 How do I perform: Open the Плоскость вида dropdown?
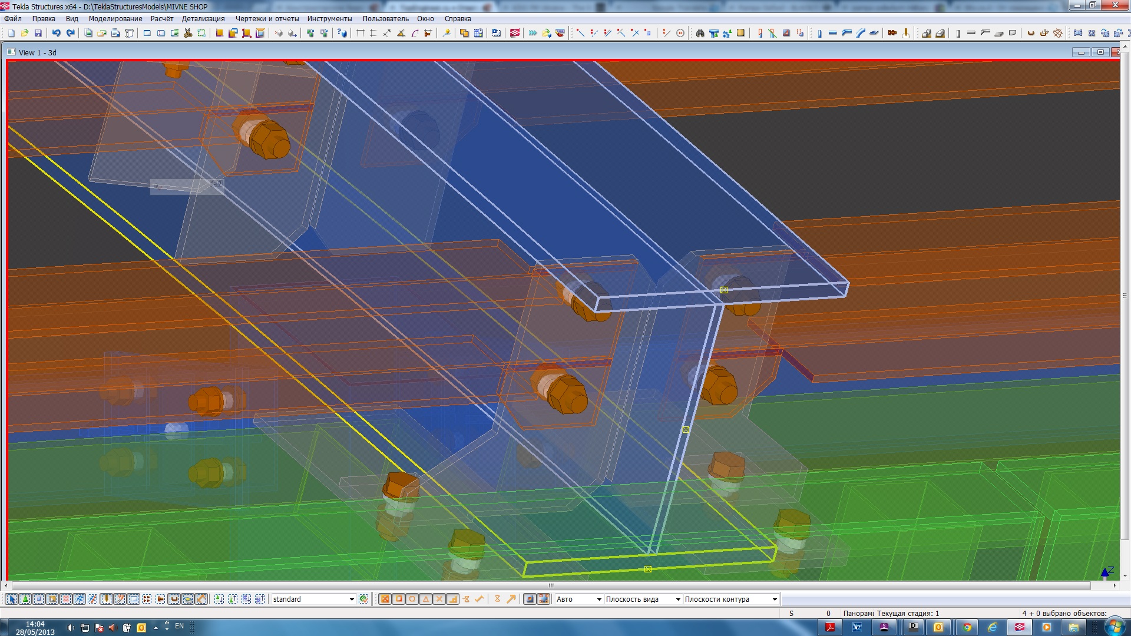[677, 599]
